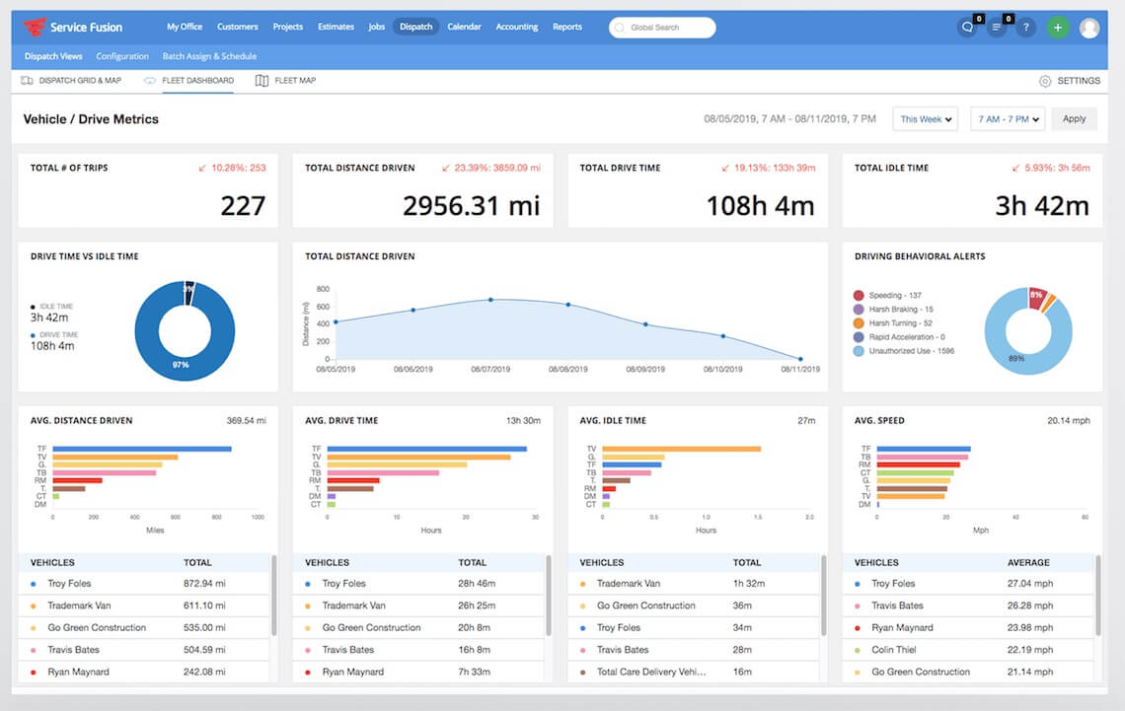Click Ryan Maynard 7h 33m row

[419, 673]
